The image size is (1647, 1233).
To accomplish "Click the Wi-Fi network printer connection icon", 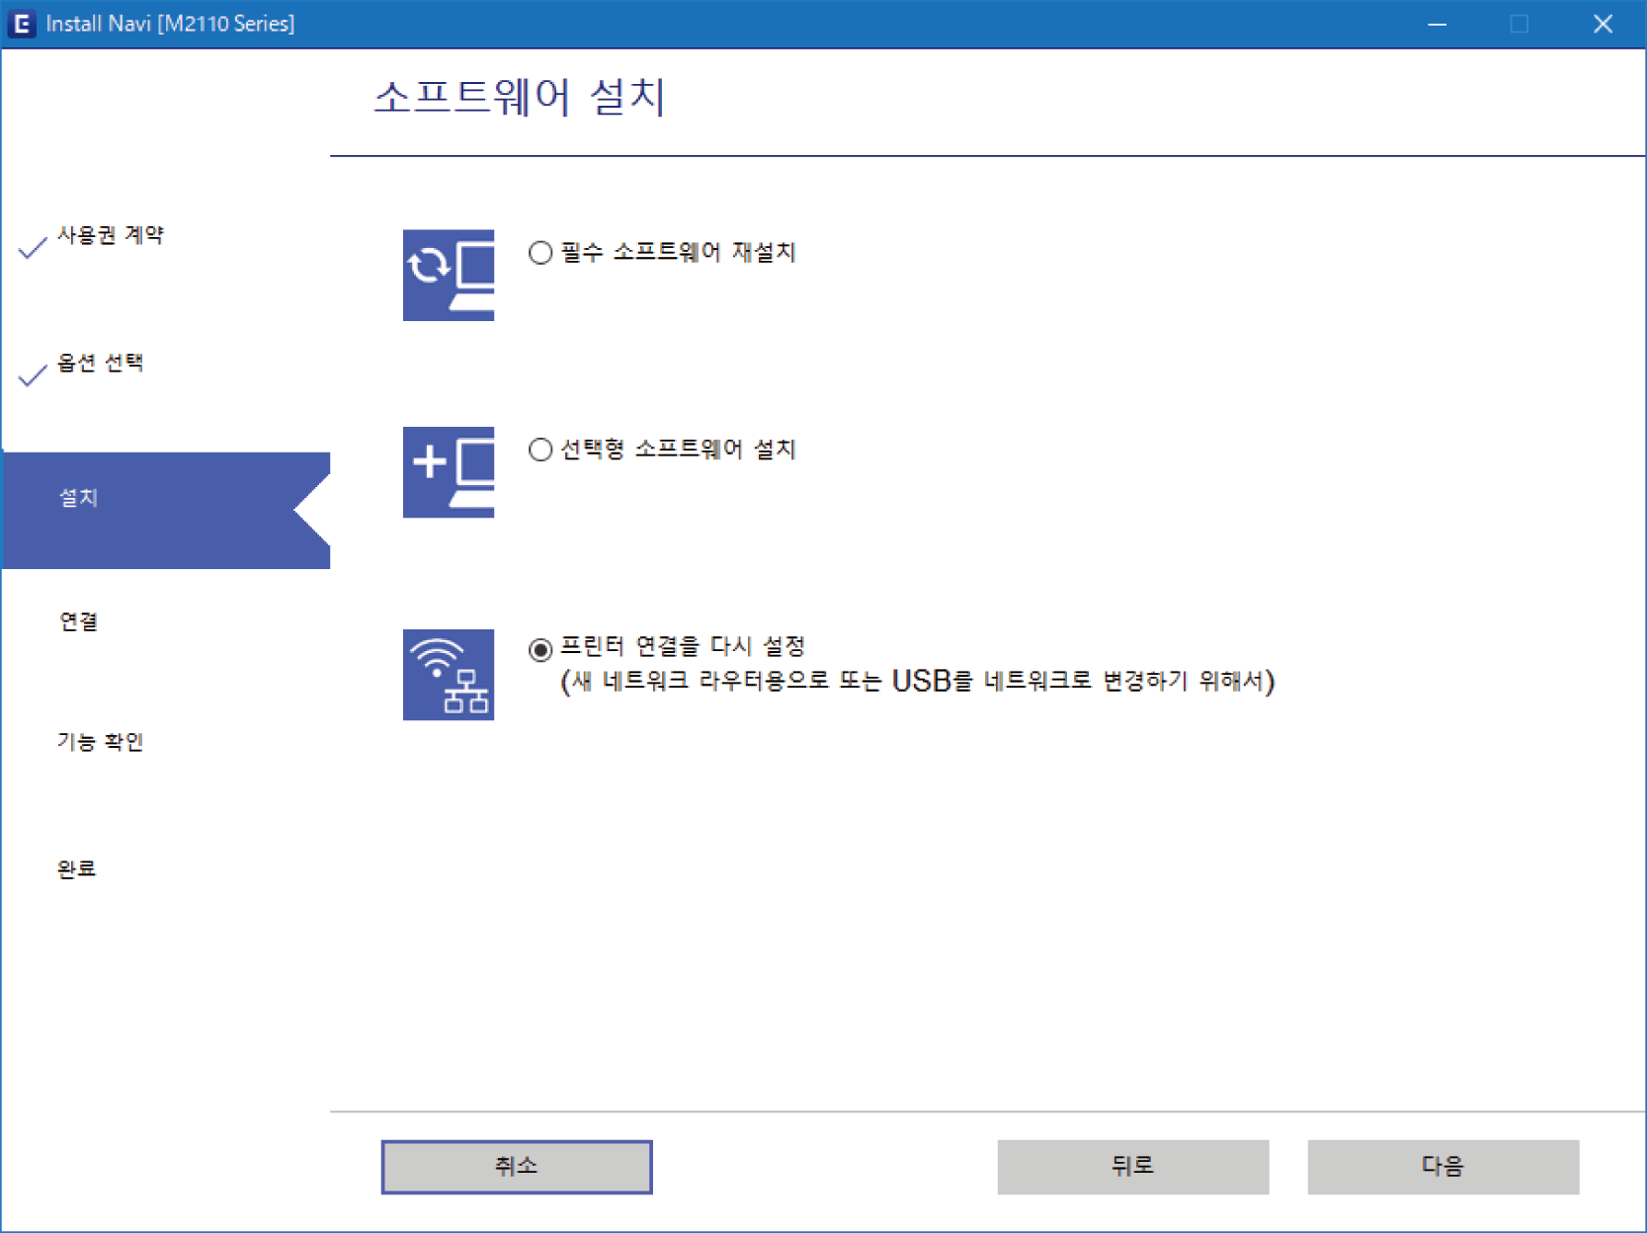I will click(448, 674).
